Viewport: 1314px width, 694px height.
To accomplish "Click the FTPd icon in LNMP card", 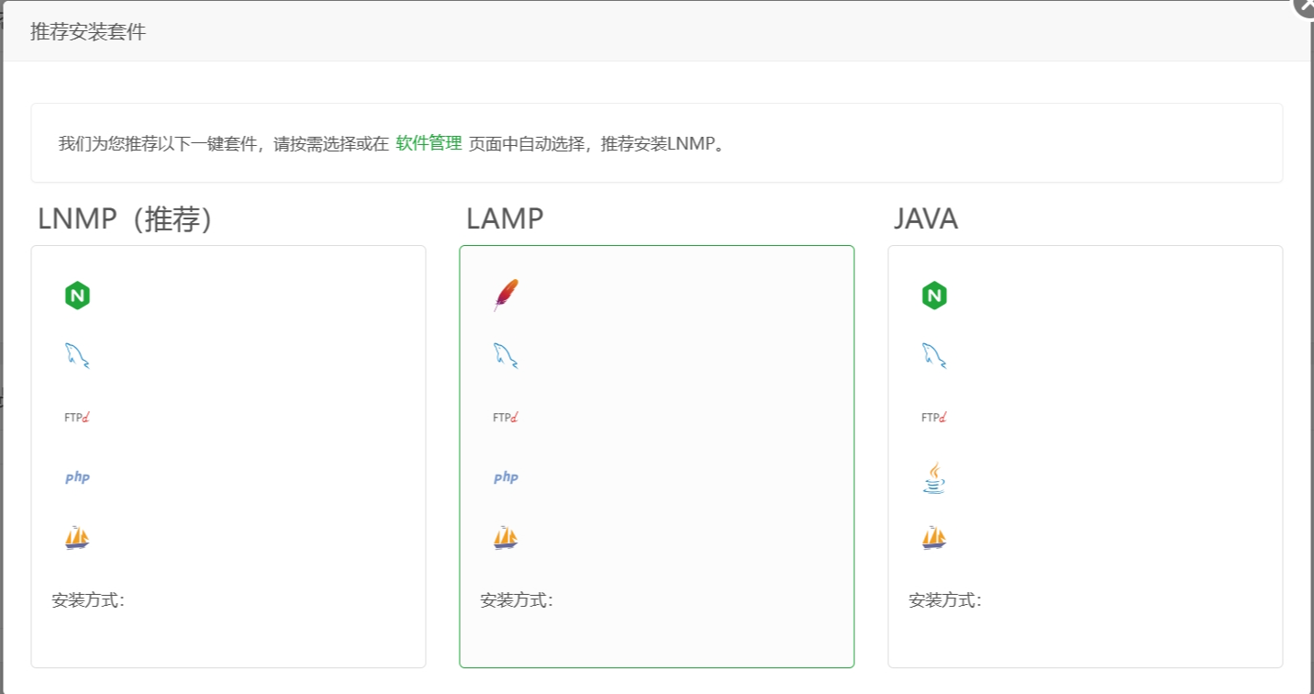I will pyautogui.click(x=77, y=417).
